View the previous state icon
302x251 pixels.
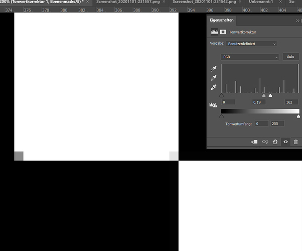coord(265,142)
